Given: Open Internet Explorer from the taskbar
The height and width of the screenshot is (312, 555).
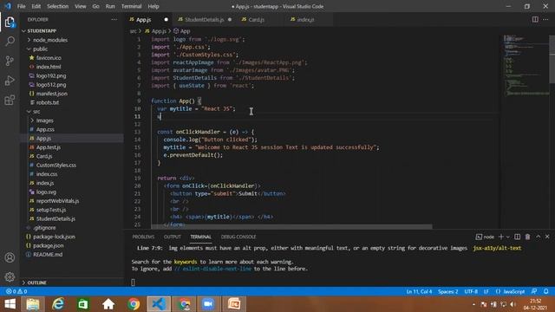Looking at the screenshot, I should [x=58, y=304].
